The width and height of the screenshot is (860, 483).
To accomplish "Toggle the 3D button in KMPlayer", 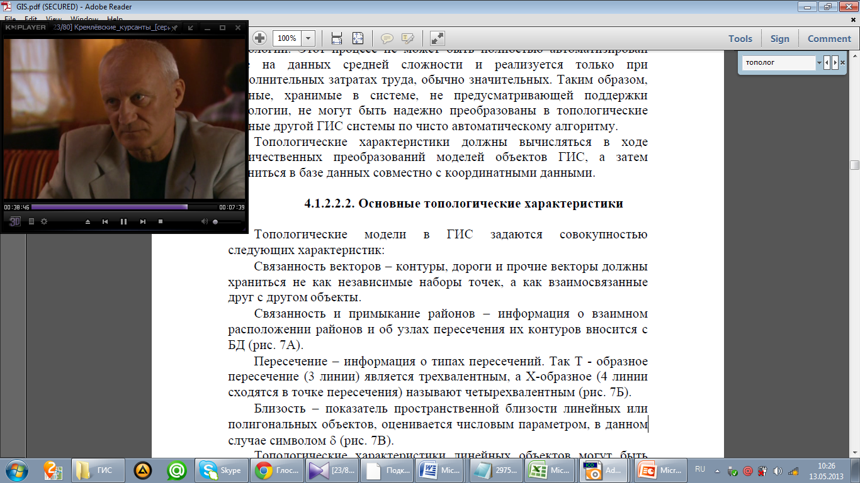I will (15, 221).
